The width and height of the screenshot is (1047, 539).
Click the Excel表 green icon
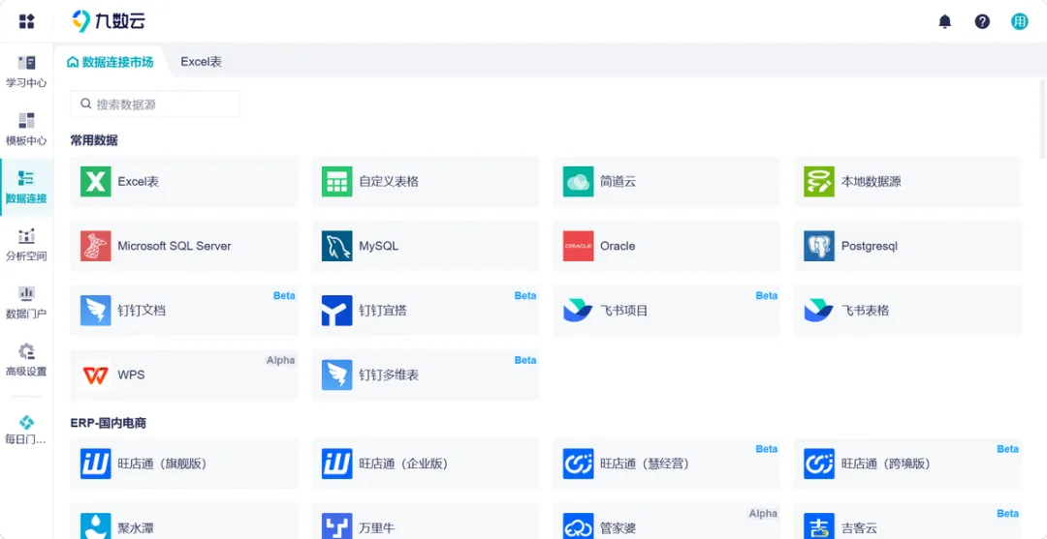pos(95,181)
